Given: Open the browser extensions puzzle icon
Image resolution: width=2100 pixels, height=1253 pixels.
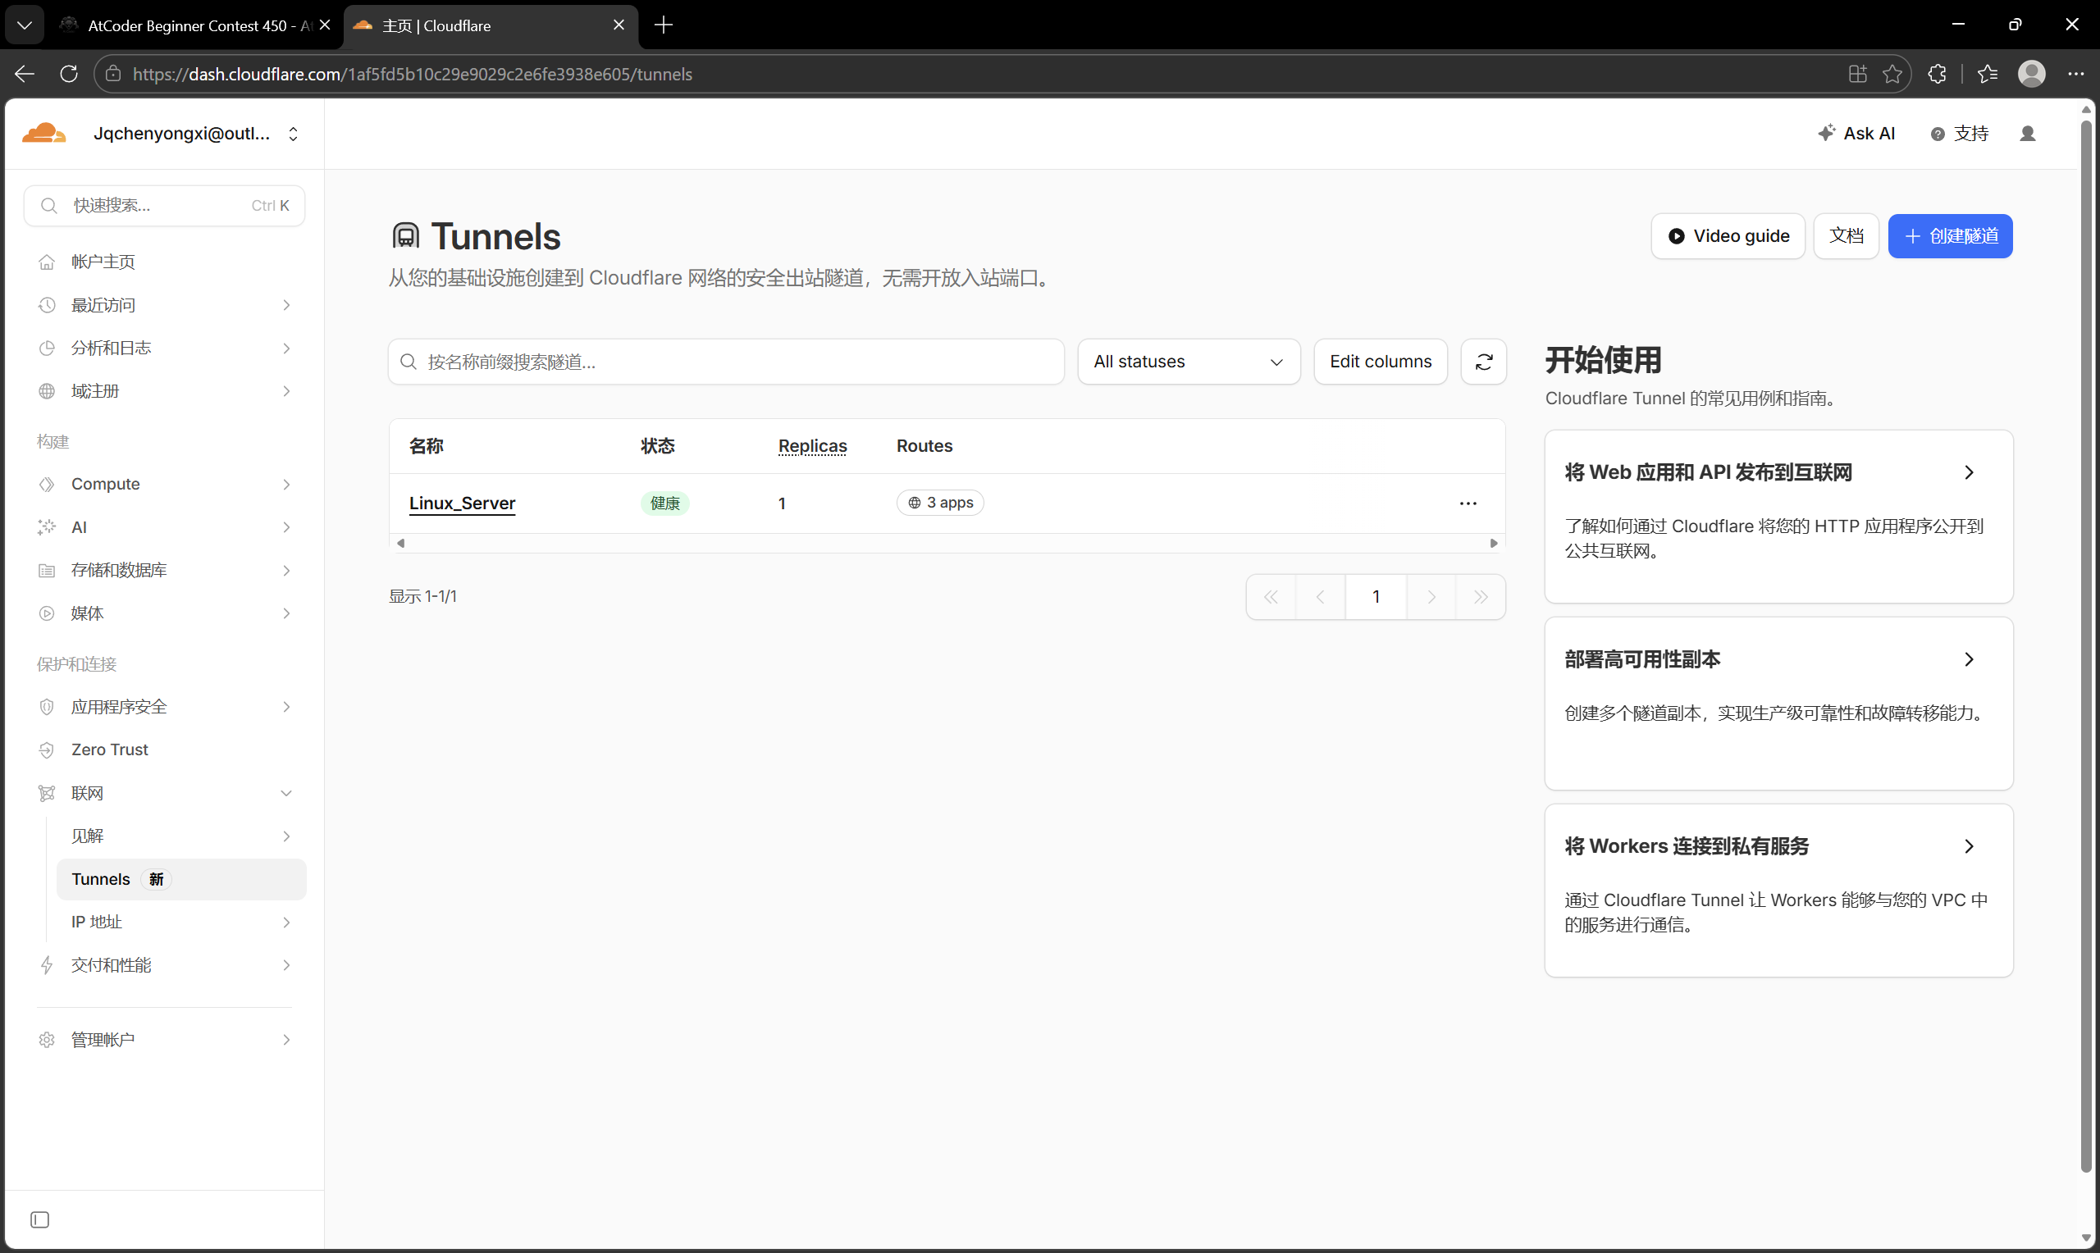Looking at the screenshot, I should tap(1937, 75).
